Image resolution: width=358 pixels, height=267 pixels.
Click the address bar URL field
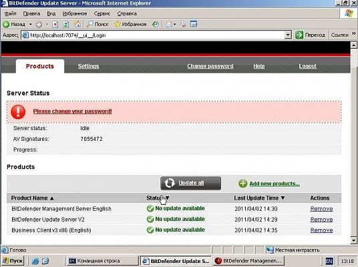point(153,35)
